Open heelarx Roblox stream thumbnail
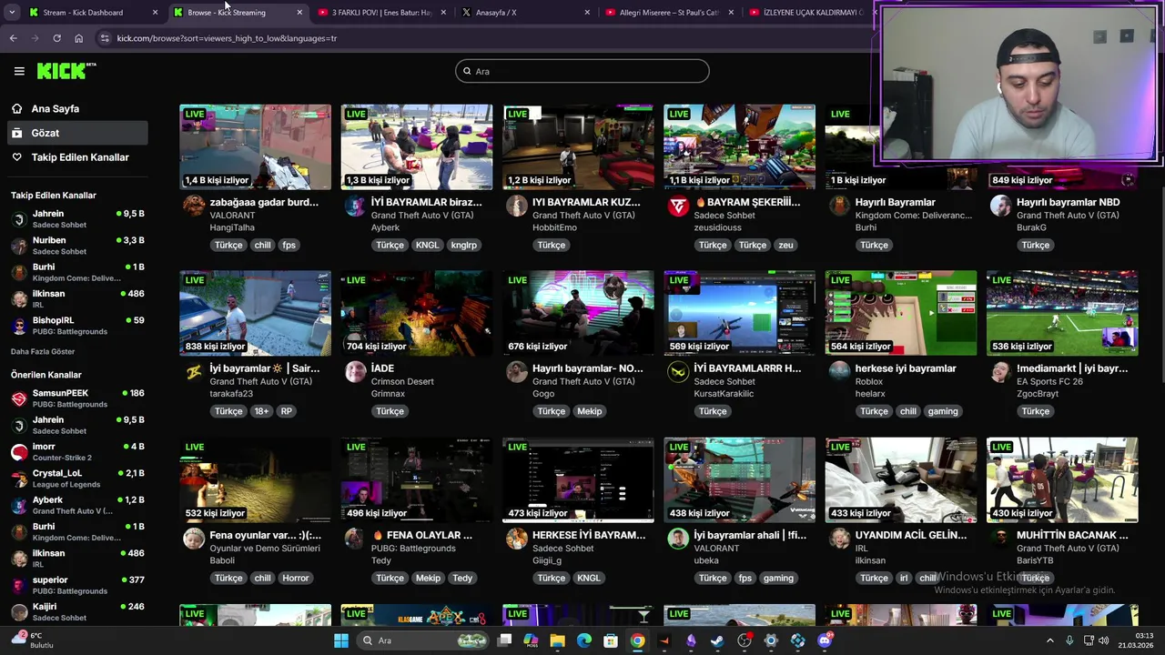The height and width of the screenshot is (655, 1165). 901,313
